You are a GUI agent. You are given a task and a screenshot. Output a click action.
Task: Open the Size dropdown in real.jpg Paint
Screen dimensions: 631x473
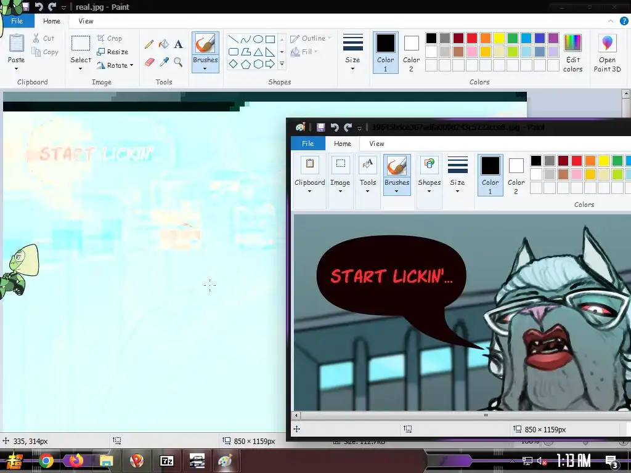tap(352, 53)
